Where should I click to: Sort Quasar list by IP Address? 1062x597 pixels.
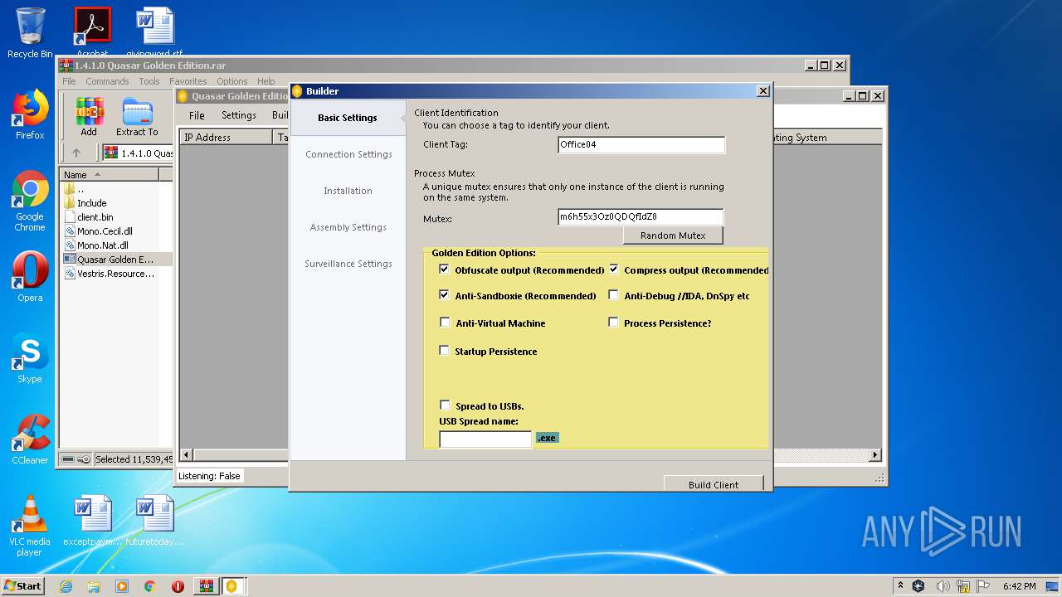pos(226,138)
